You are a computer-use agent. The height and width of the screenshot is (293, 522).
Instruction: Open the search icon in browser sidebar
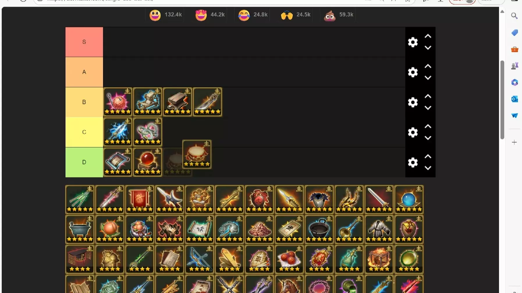point(514,16)
